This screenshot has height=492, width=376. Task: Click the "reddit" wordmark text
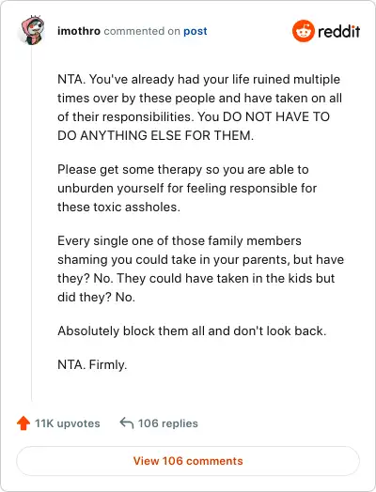pyautogui.click(x=339, y=31)
